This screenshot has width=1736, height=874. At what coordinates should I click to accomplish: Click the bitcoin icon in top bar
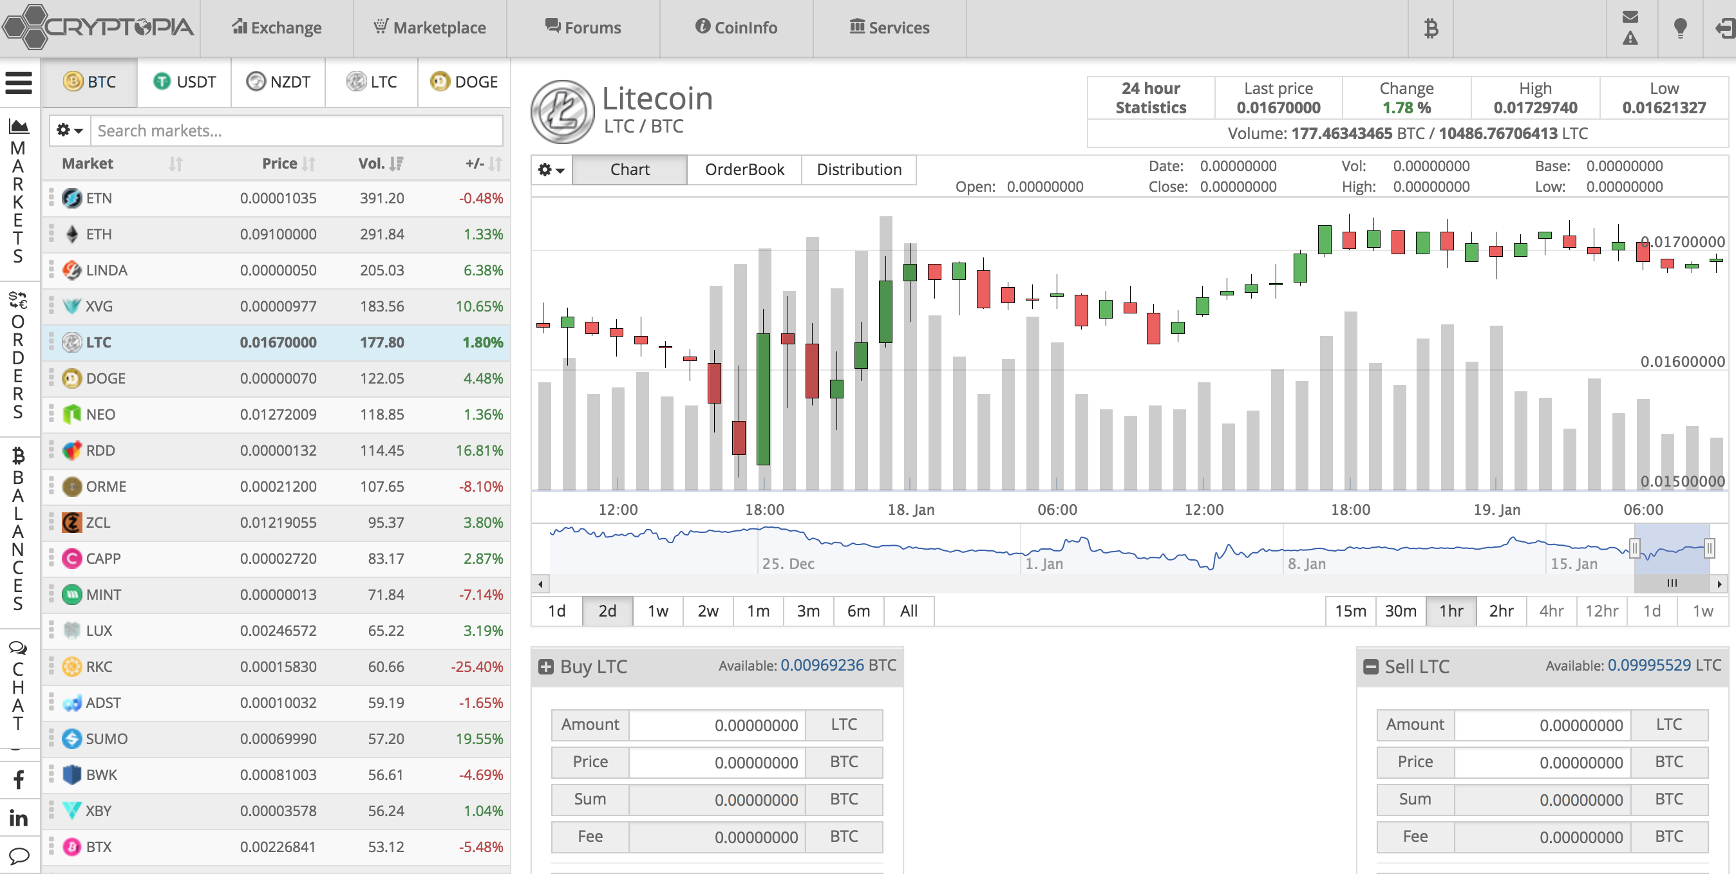pos(1431,28)
